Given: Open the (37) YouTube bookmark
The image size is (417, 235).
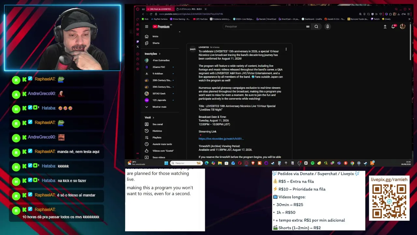Looking at the screenshot, I should coord(200,19).
